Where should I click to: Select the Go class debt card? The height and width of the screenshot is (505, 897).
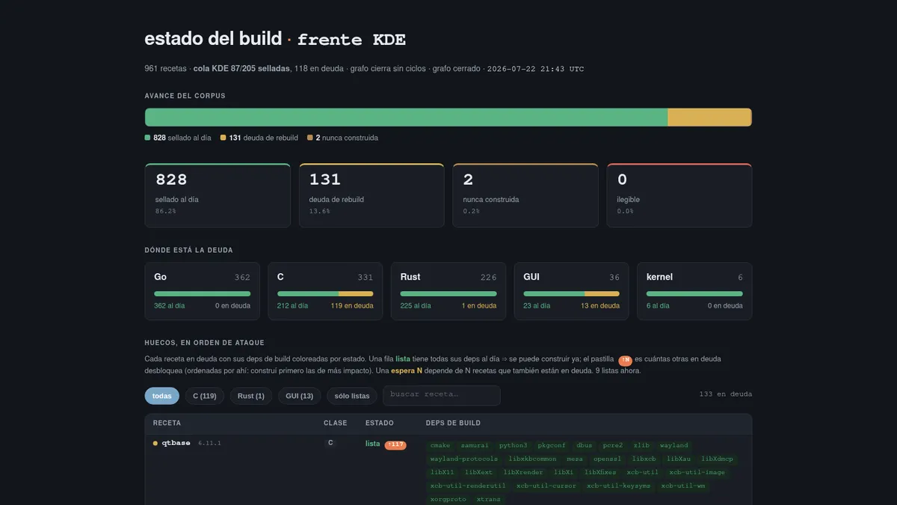(202, 291)
